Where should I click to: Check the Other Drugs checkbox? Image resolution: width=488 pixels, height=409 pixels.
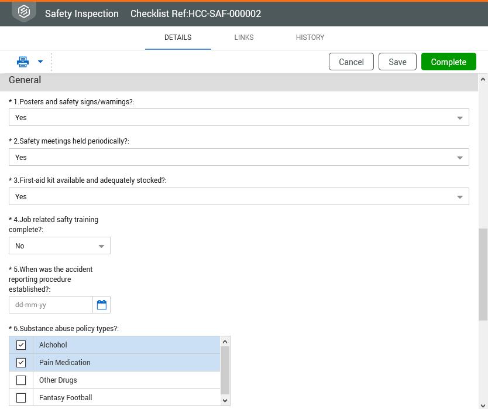click(21, 380)
